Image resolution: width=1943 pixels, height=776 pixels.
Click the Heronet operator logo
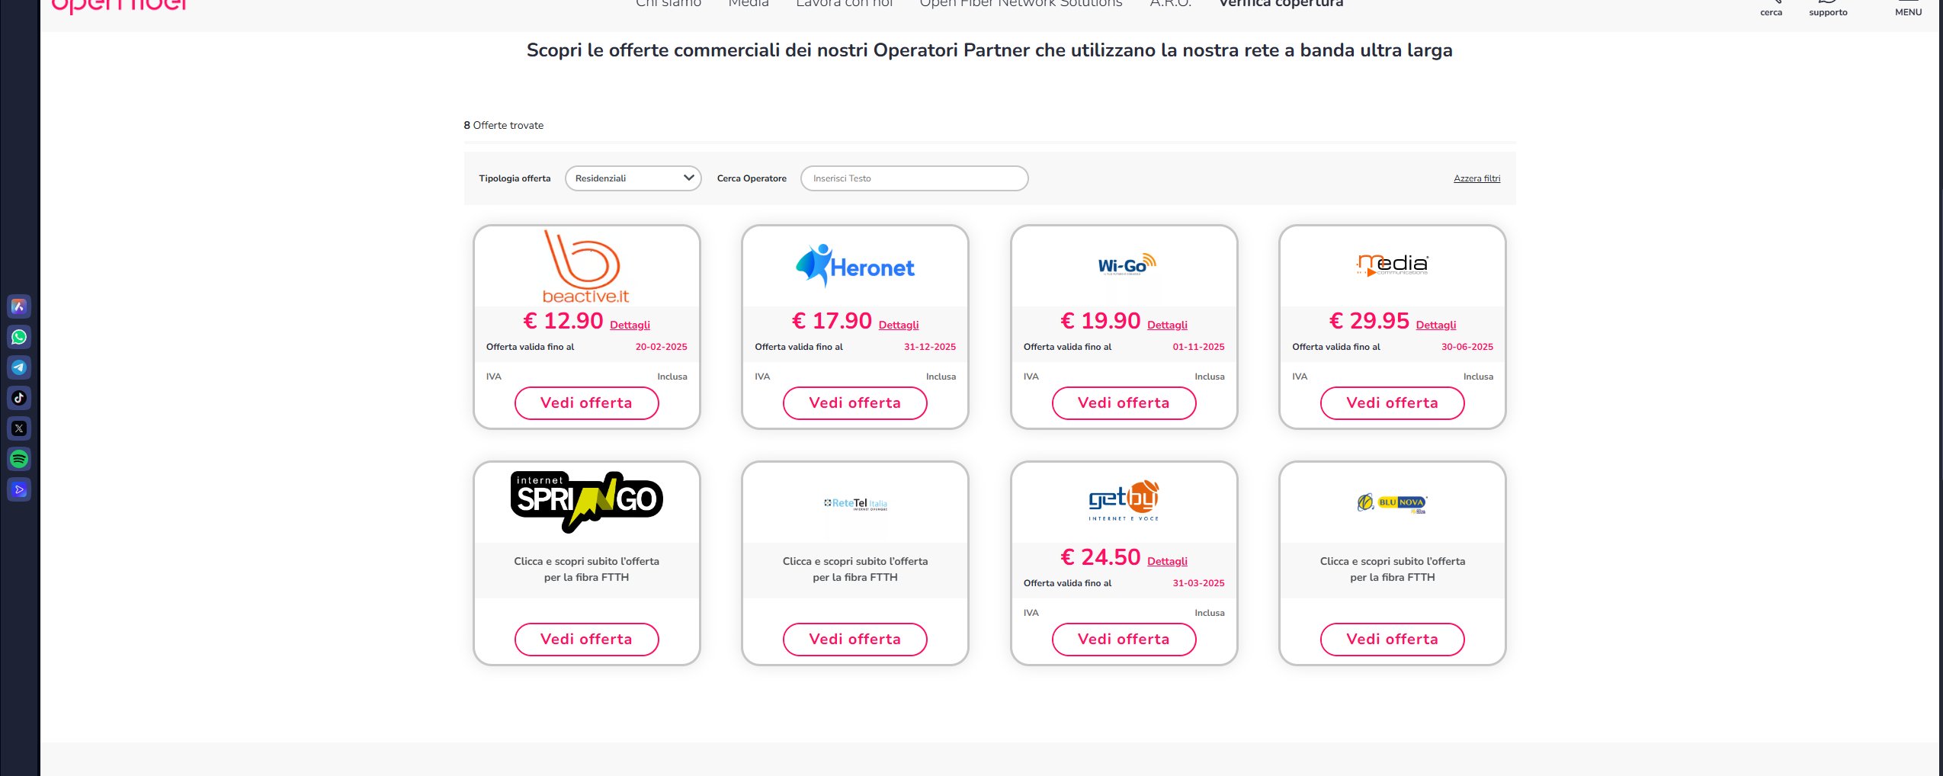coord(854,266)
